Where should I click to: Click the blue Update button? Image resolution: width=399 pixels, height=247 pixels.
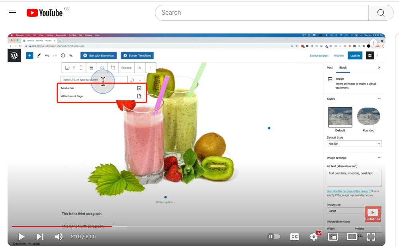(355, 55)
